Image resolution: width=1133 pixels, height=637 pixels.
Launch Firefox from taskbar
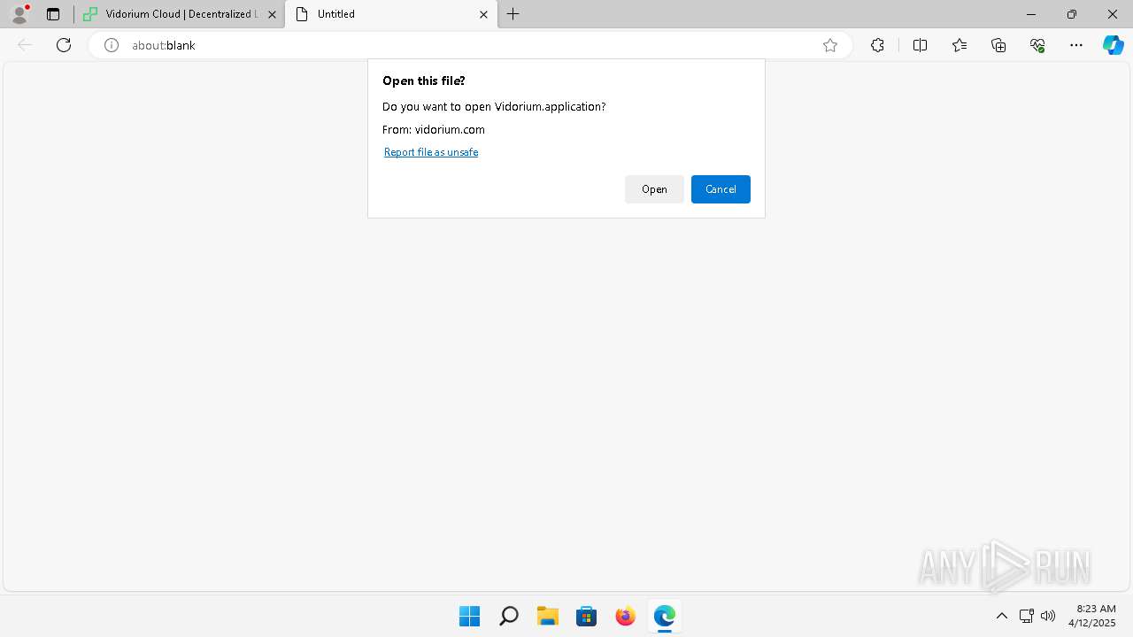click(x=625, y=616)
